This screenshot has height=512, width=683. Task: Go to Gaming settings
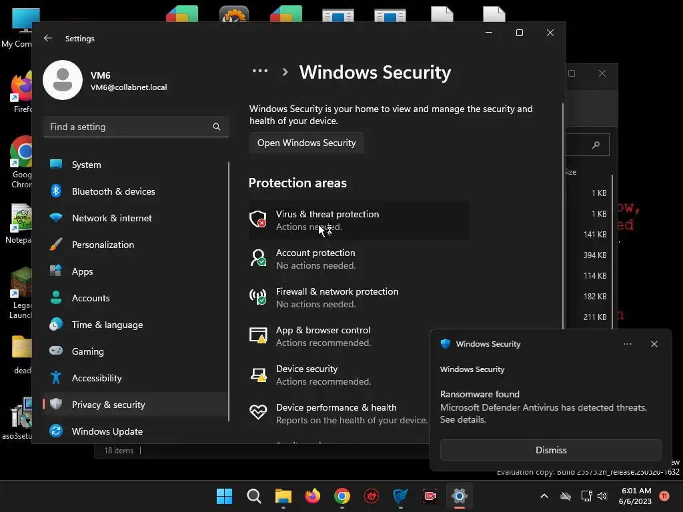coord(135,351)
